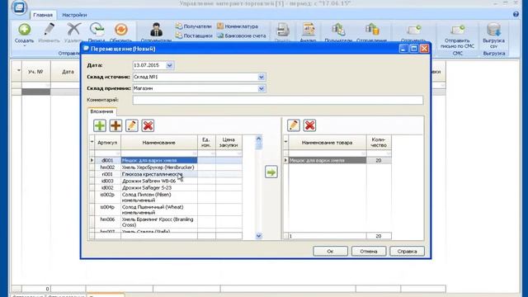528x297 pixels.
Task: Click the green Создать ribbon icon
Action: [x=24, y=30]
